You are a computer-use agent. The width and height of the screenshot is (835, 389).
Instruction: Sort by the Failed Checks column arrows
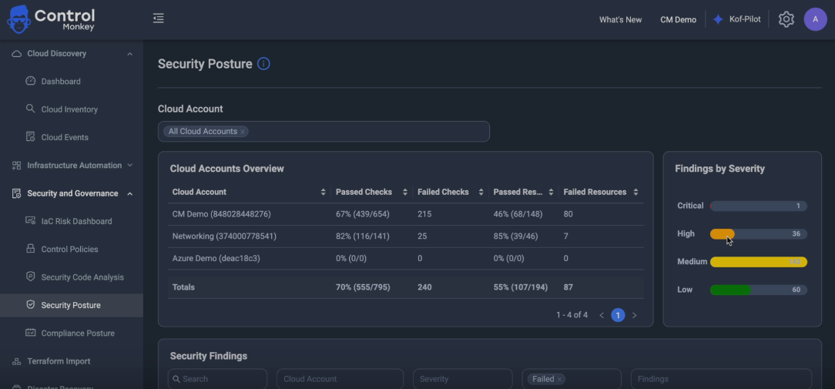click(x=481, y=193)
